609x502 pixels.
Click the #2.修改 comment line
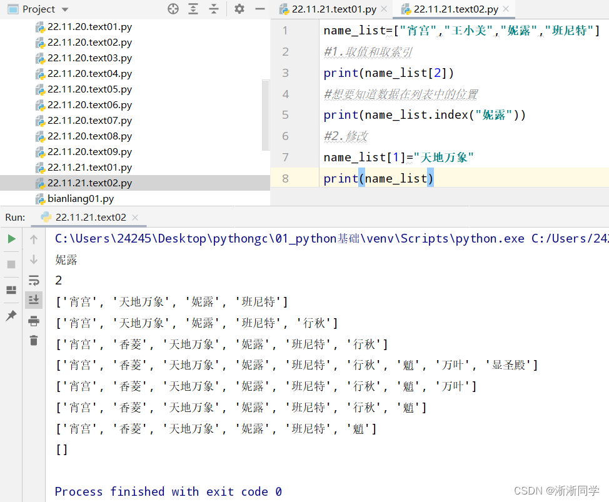[x=346, y=136]
